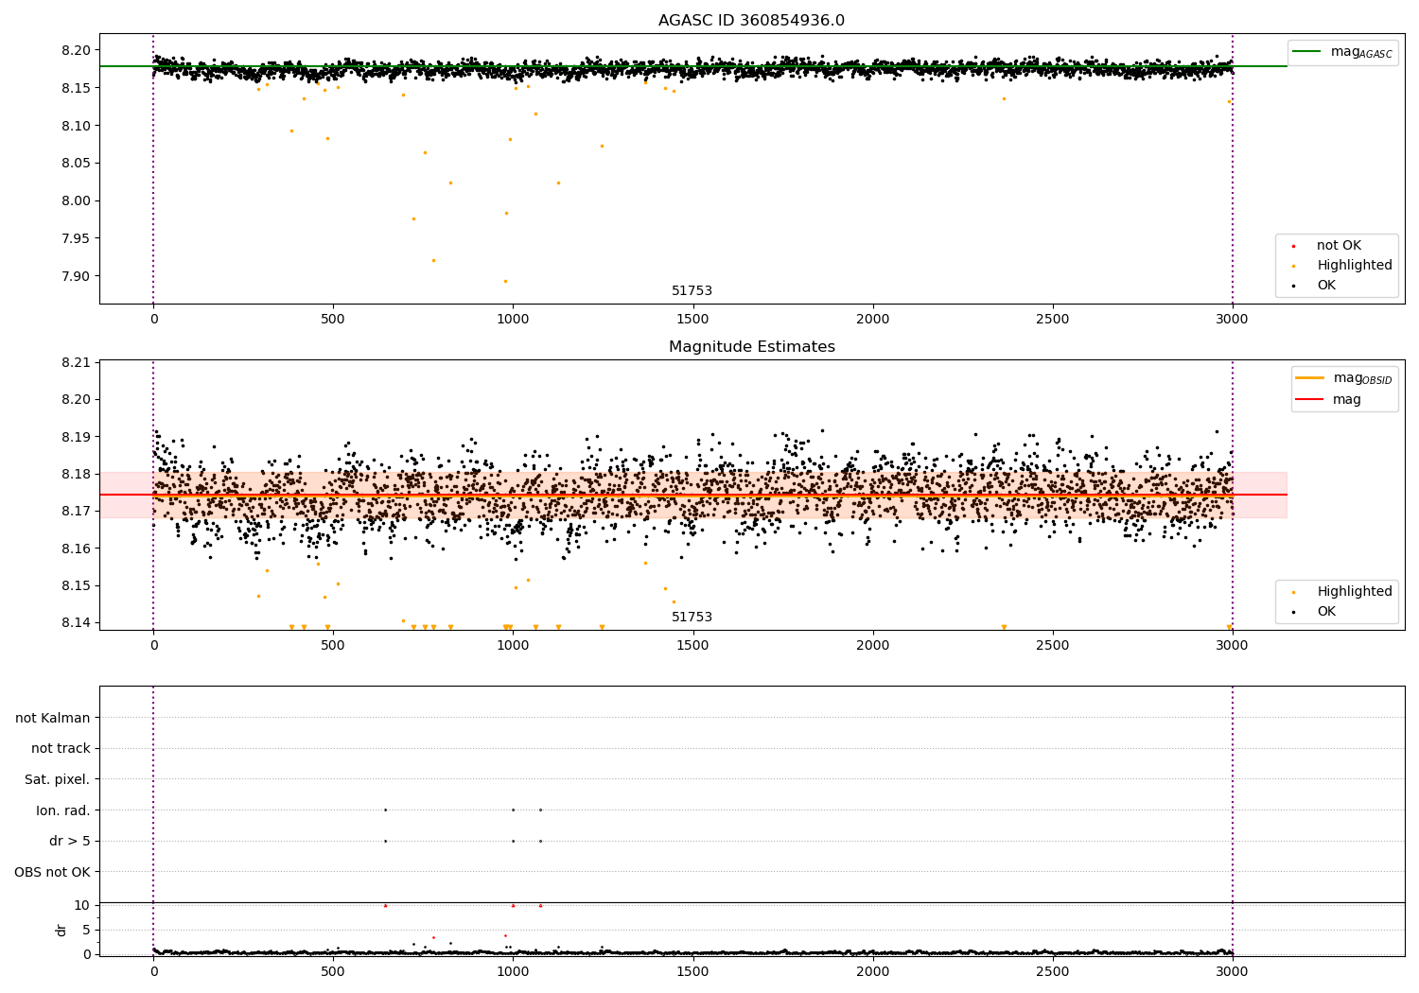Click the 'Ion. rad.' flag dot at x=645

click(x=385, y=810)
